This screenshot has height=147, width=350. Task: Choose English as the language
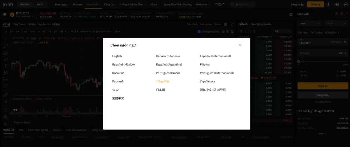coord(117,56)
